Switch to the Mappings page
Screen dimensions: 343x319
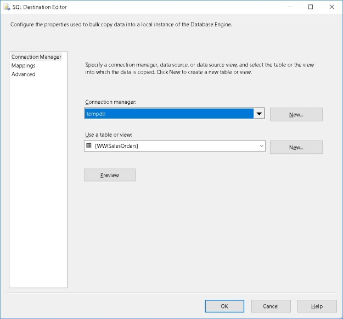coord(23,65)
